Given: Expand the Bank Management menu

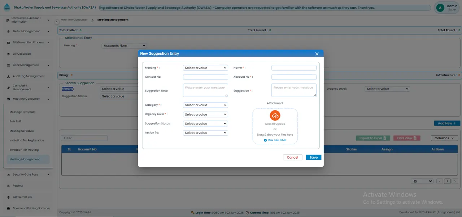Looking at the screenshot, I should click(48, 65).
